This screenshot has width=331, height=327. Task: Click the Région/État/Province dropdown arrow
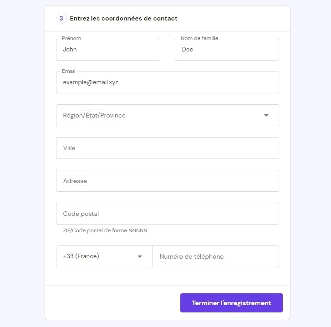266,115
